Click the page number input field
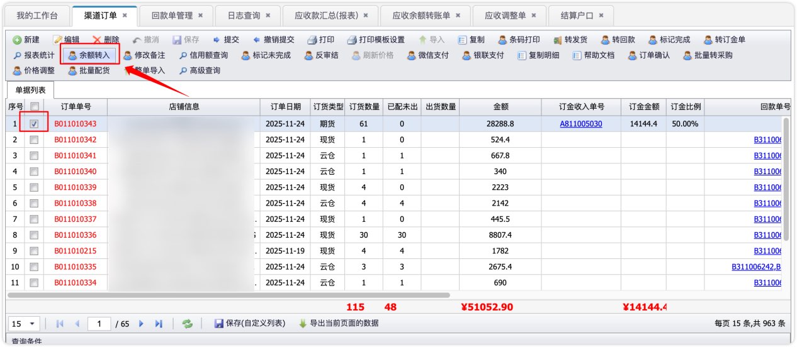Screen dimensions: 797x347 pos(99,324)
